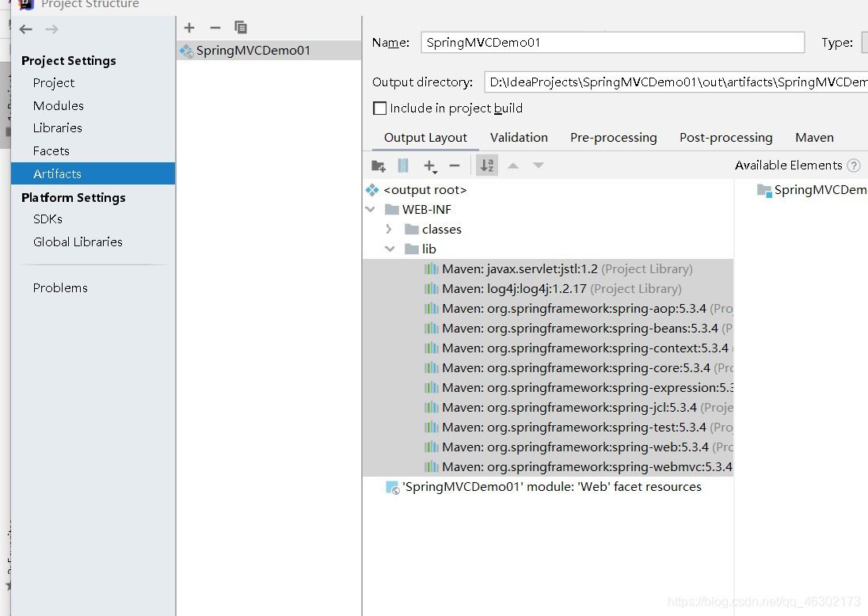868x616 pixels.
Task: Open the Pre-processing tab
Action: click(613, 138)
